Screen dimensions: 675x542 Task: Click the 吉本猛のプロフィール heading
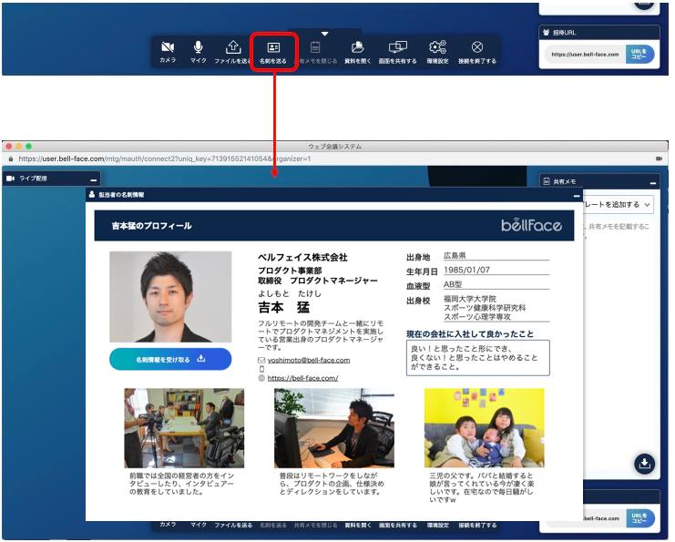[151, 226]
